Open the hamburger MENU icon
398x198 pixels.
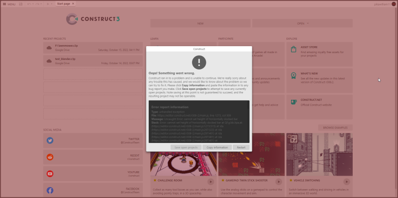[x=4, y=4]
